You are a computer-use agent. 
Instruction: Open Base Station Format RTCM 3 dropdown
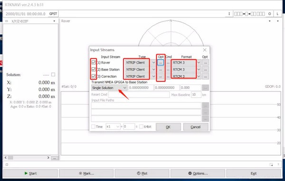point(186,70)
